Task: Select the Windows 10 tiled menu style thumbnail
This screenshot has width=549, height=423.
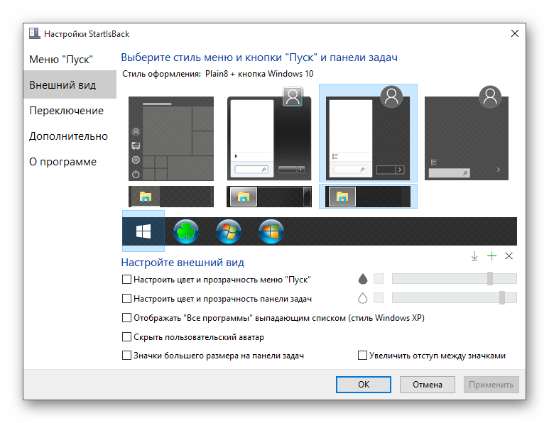Action: coord(171,138)
